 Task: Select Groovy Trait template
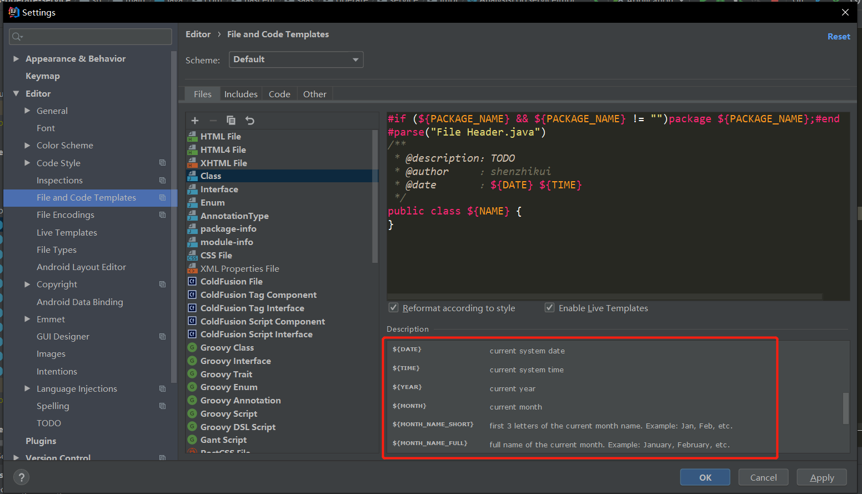click(226, 374)
